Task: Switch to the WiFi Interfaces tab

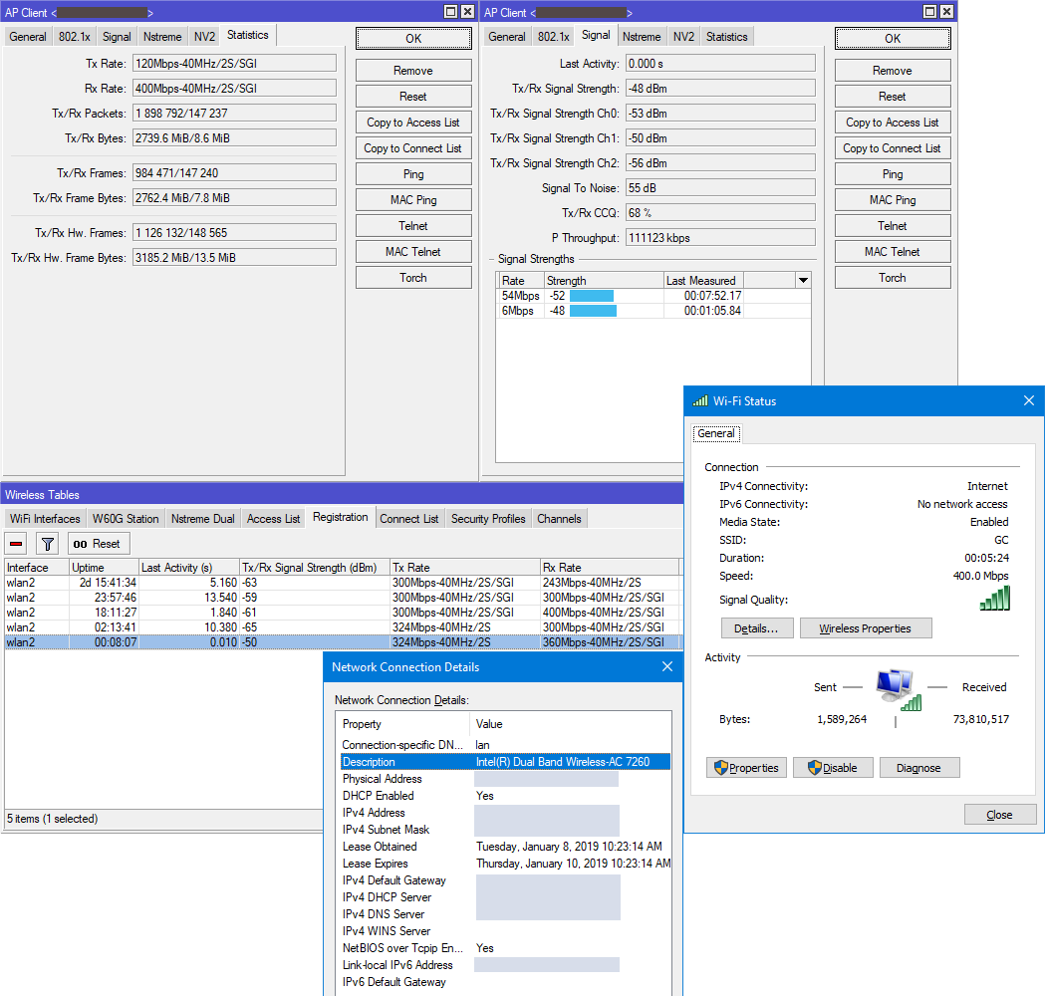Action: coord(45,518)
